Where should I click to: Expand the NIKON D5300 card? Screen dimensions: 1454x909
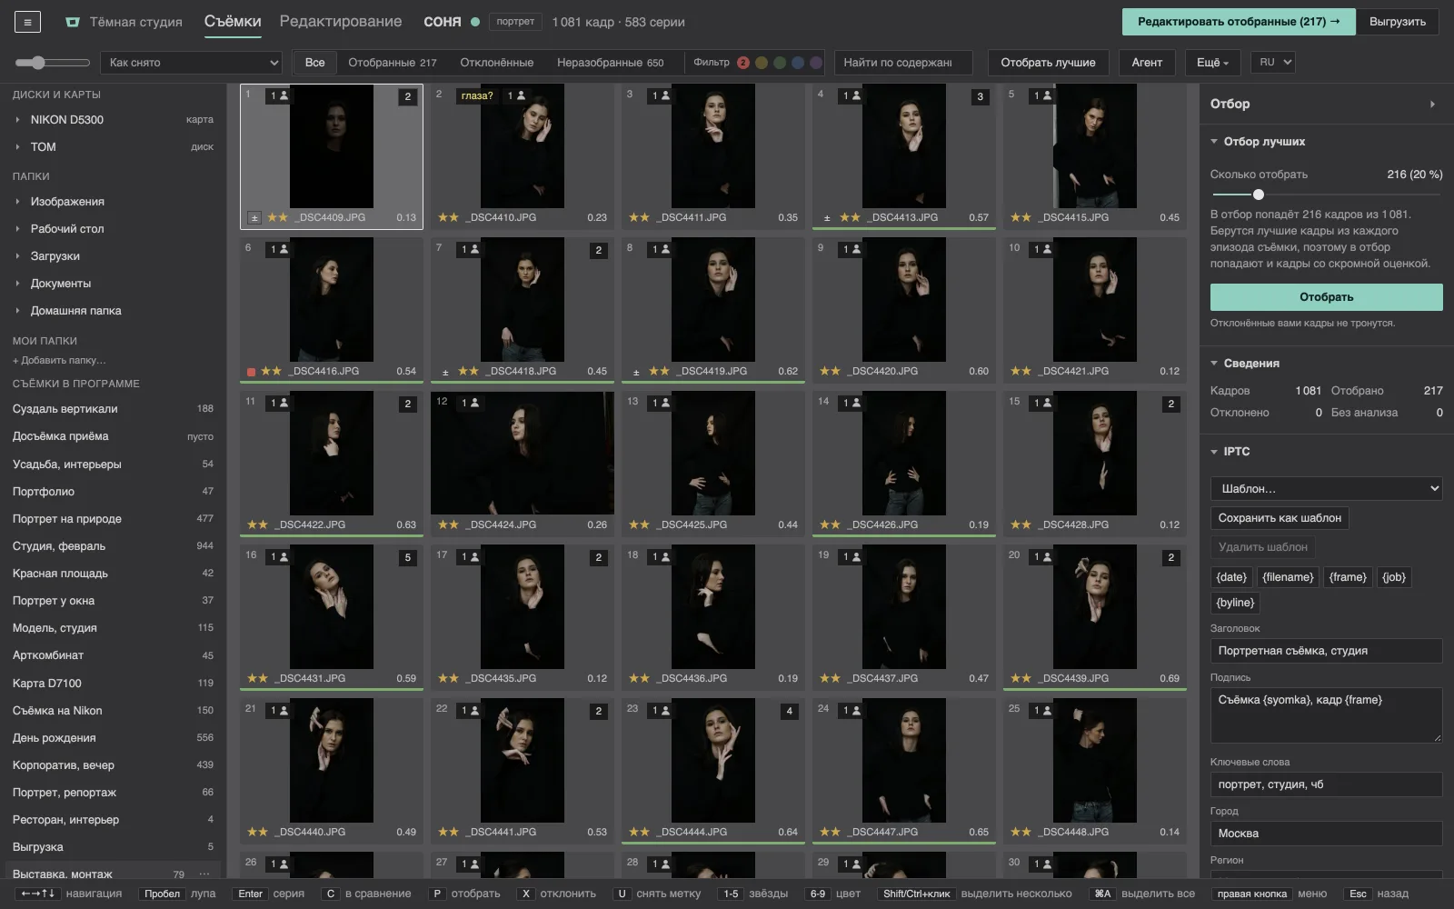[17, 120]
